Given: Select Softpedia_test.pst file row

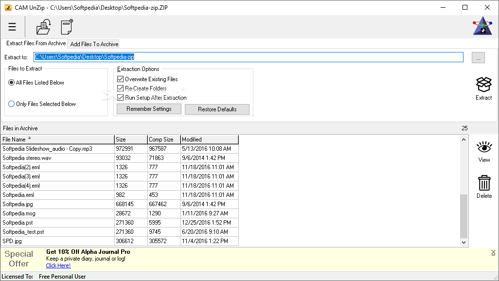Looking at the screenshot, I should coord(120,232).
